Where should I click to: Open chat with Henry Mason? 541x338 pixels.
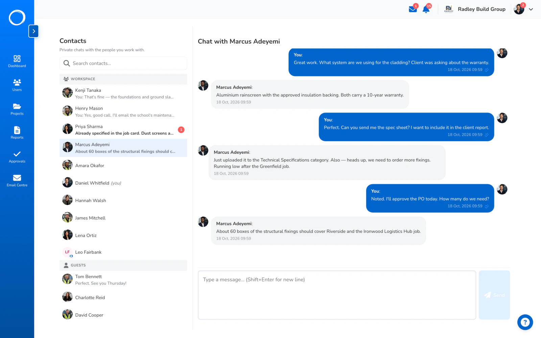point(123,112)
